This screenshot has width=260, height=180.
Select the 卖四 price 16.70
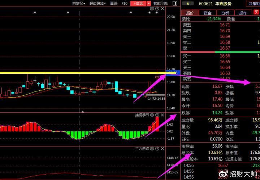point(225,31)
